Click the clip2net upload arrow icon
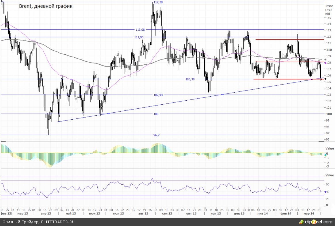 (302, 222)
